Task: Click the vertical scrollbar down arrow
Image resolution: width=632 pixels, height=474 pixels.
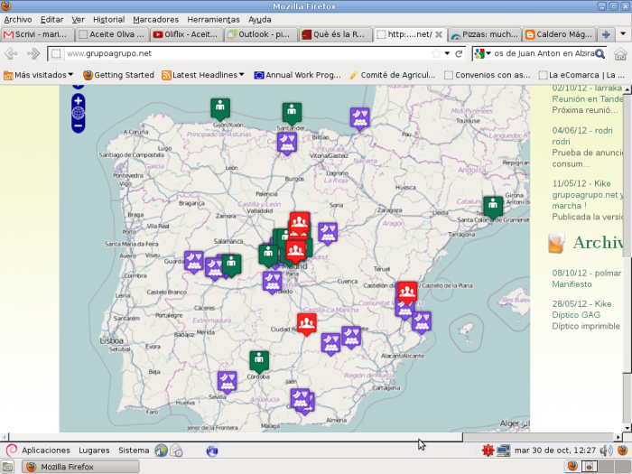Action: pos(627,429)
